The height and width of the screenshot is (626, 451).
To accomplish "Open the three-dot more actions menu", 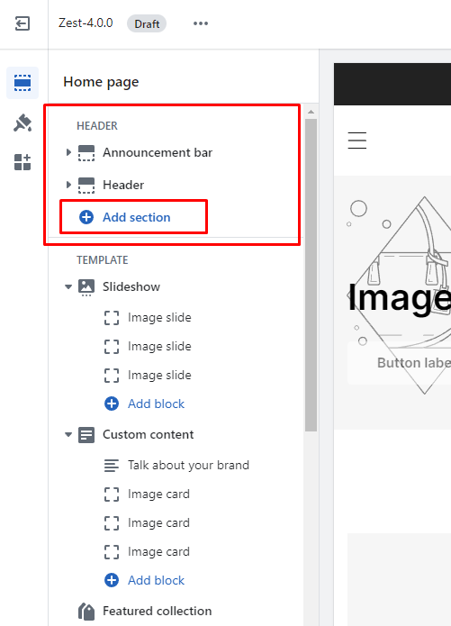I will (201, 23).
